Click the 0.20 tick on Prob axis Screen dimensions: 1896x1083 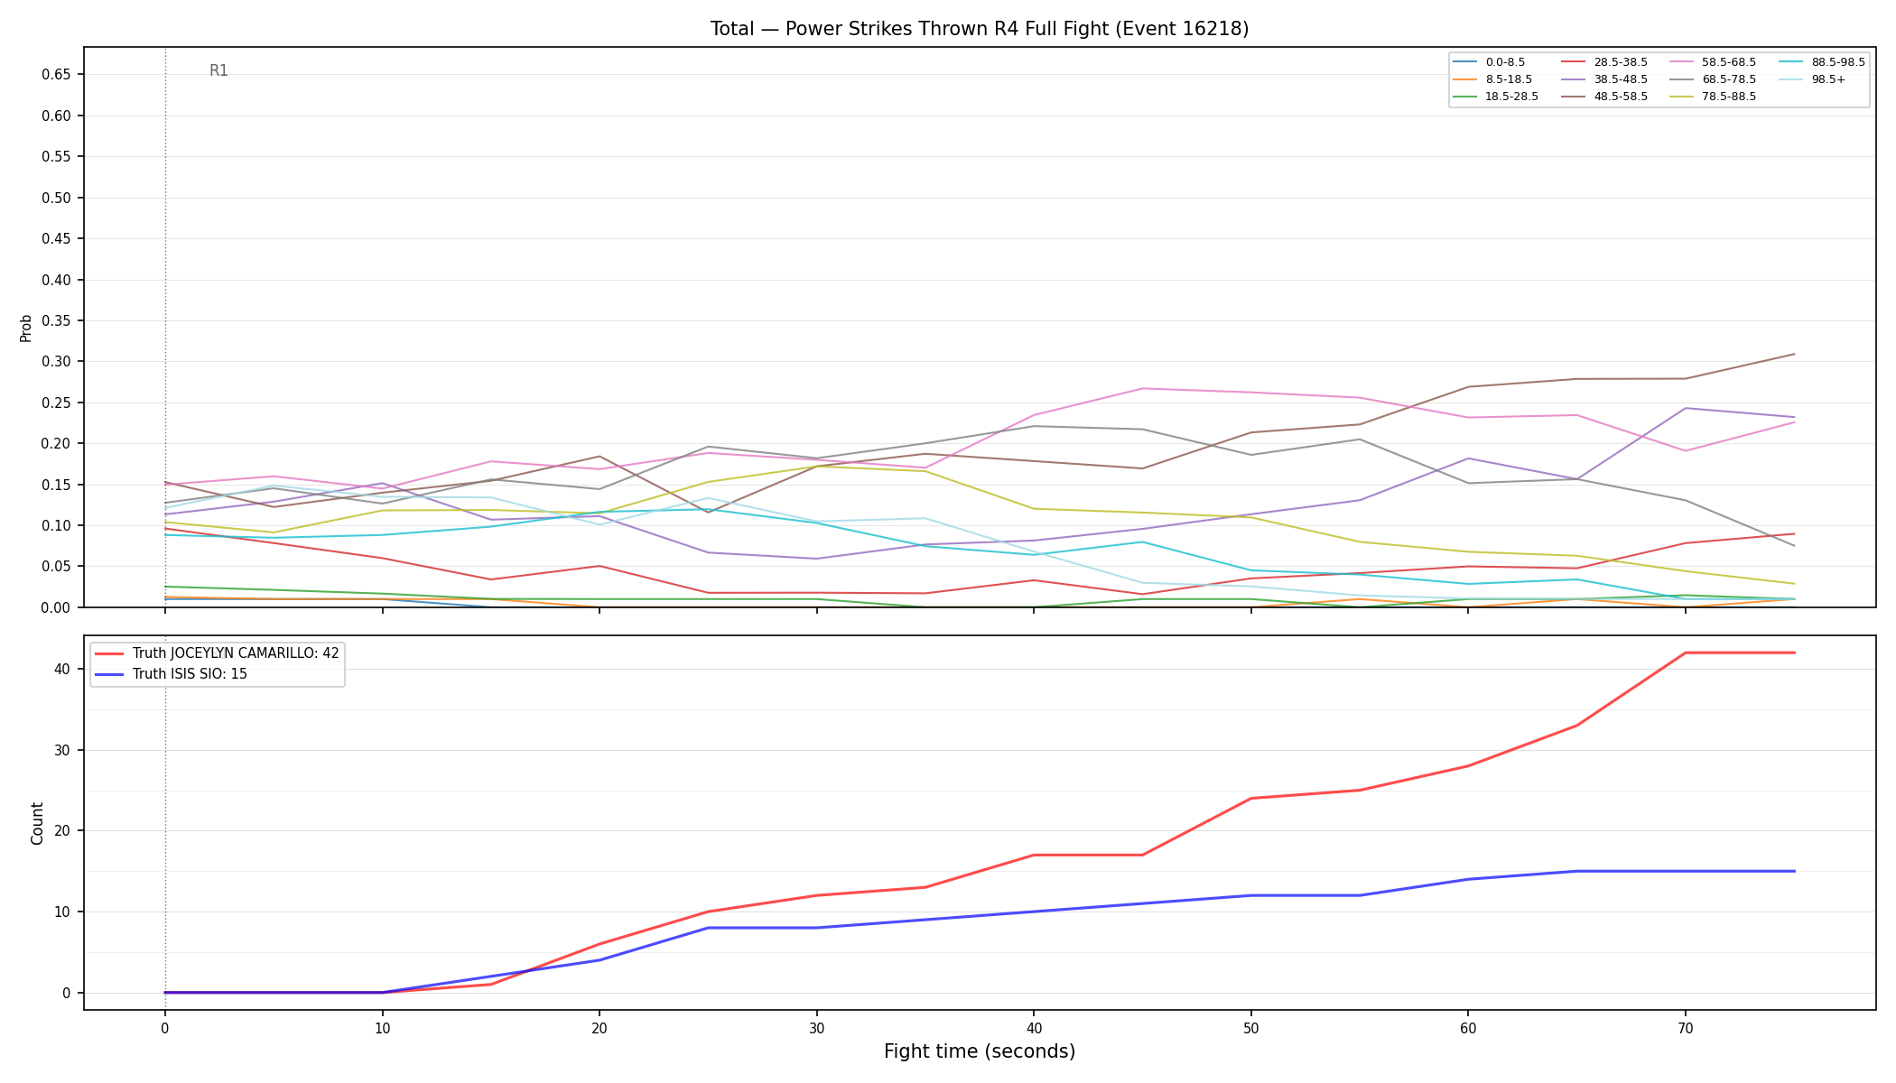click(x=56, y=443)
